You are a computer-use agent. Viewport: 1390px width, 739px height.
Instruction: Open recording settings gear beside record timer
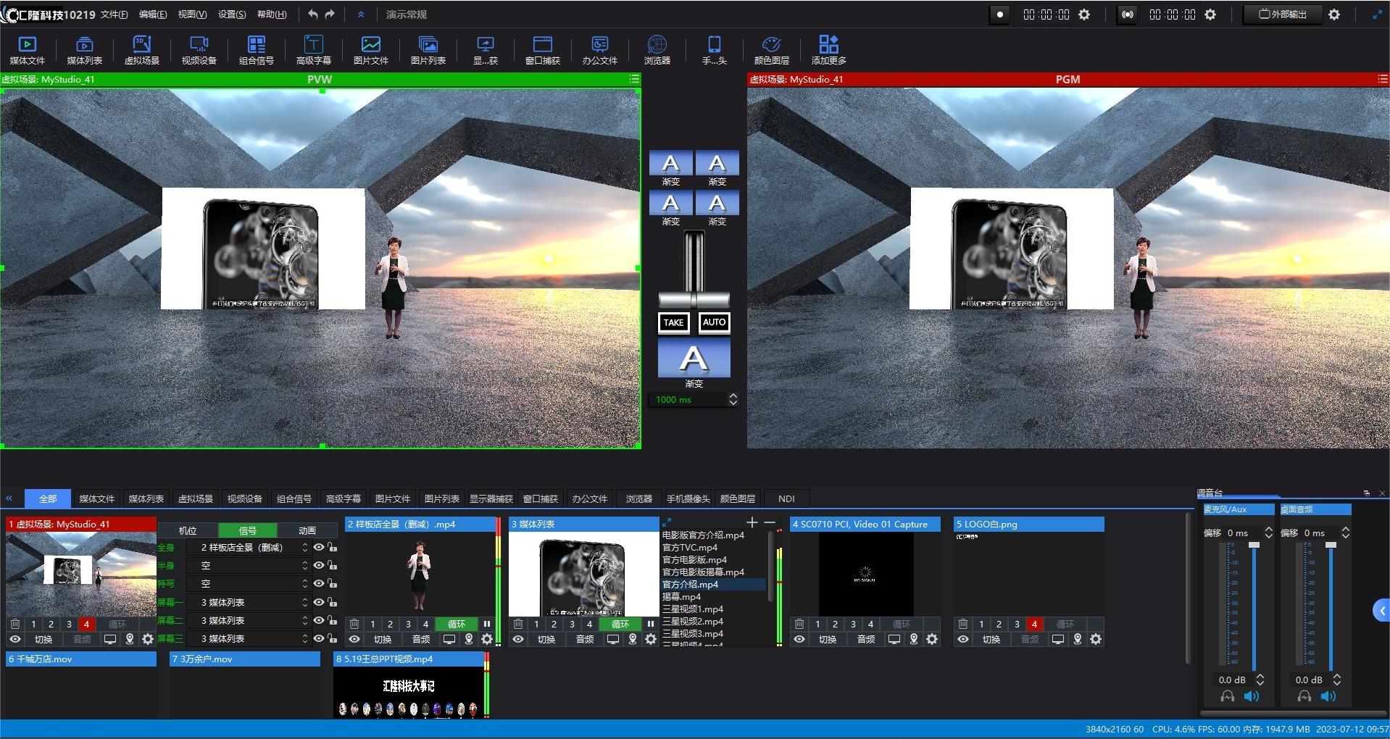(x=1084, y=14)
